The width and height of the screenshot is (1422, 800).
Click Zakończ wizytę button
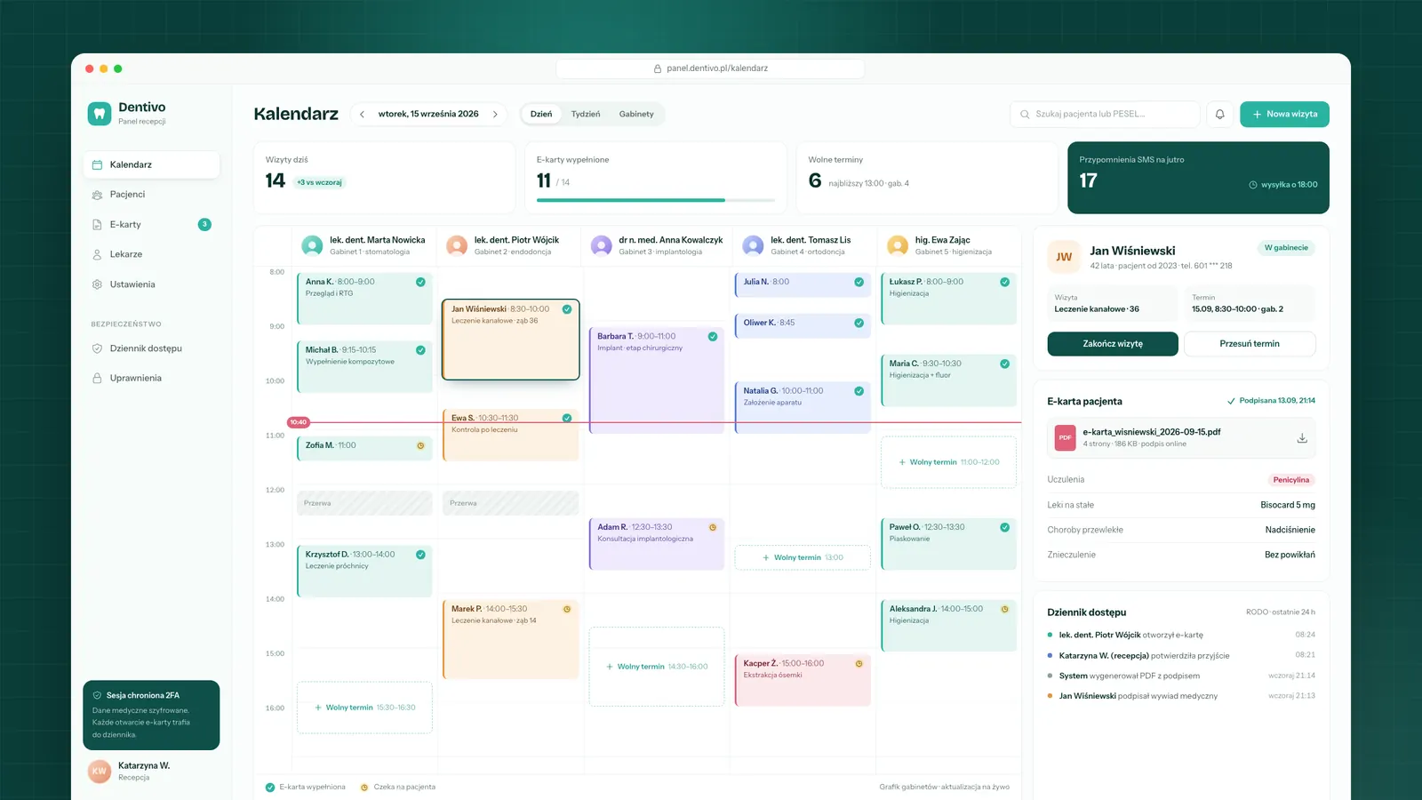(x=1113, y=344)
